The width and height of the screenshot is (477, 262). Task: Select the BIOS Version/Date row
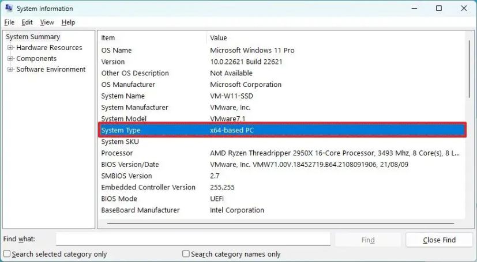coord(281,165)
